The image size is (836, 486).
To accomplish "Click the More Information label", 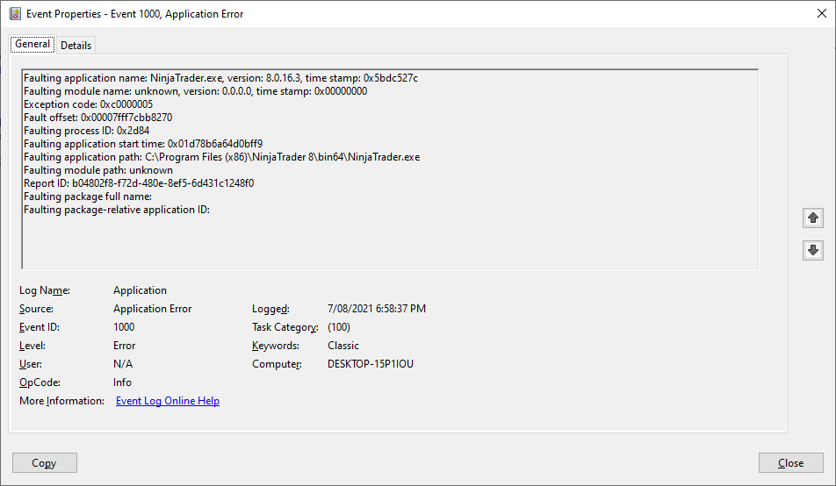I will click(61, 401).
